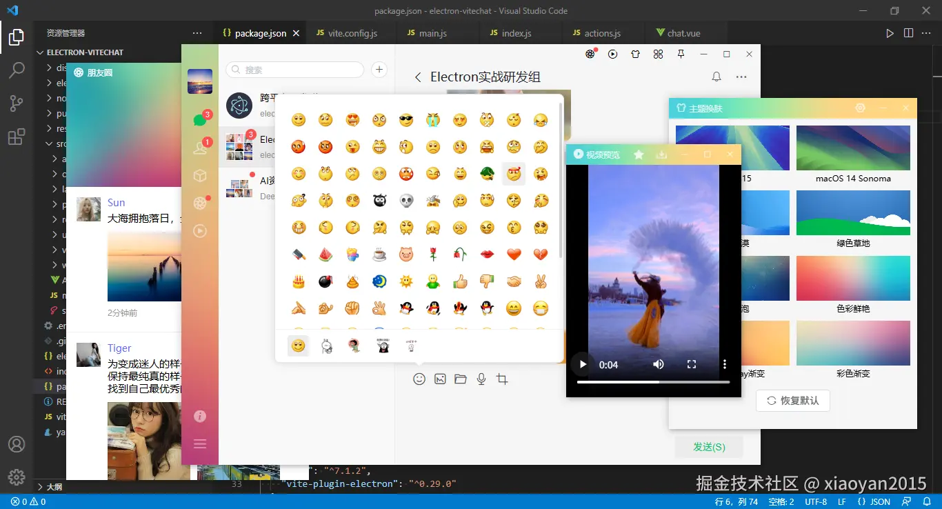Open Sun's profile name in moments
Image resolution: width=942 pixels, height=509 pixels.
116,203
